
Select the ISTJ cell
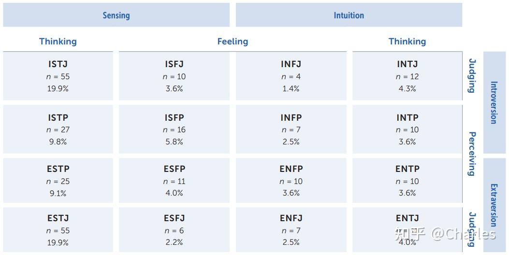tap(58, 76)
